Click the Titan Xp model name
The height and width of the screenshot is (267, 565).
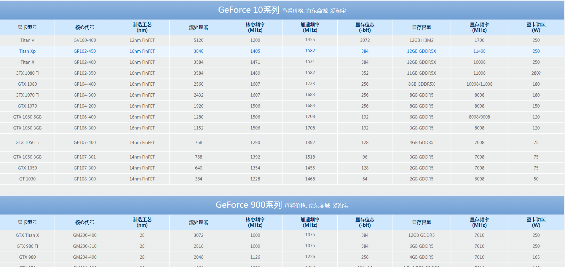[27, 51]
